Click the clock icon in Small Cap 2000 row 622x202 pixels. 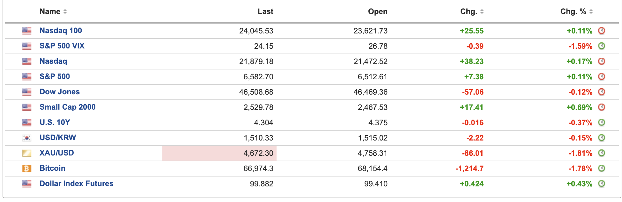[601, 107]
